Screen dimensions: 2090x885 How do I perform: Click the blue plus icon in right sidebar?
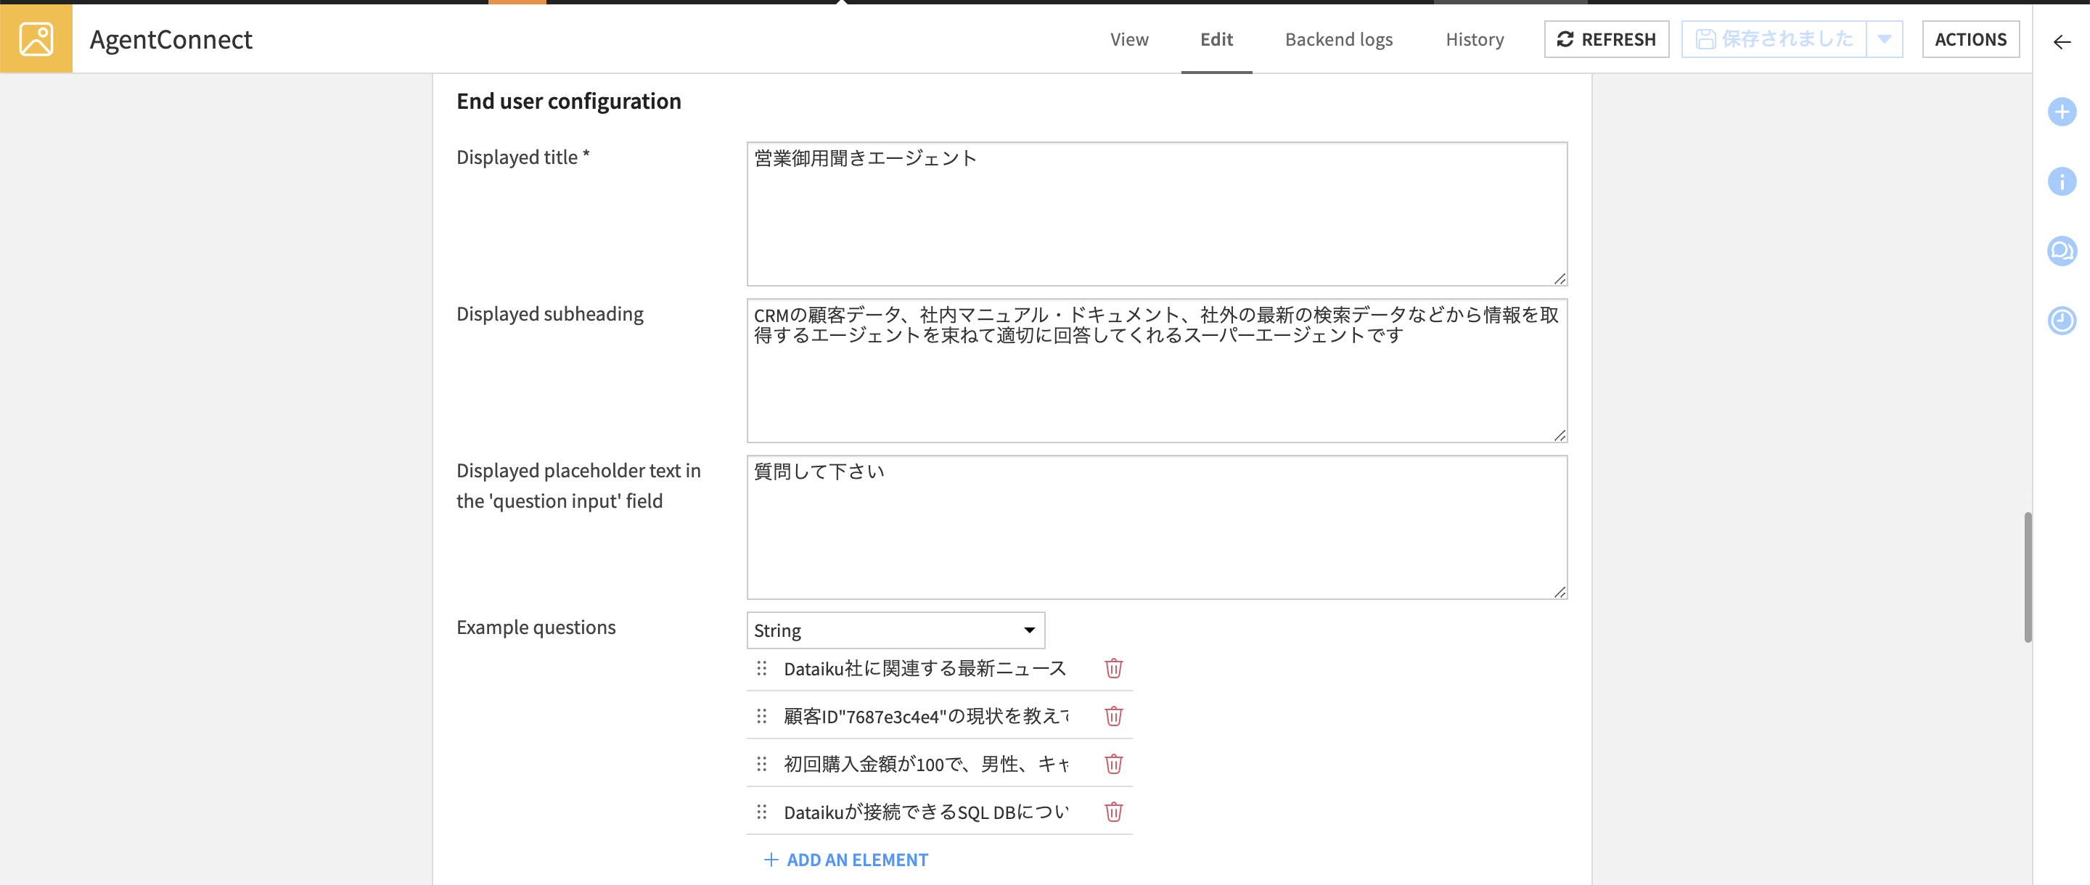coord(2061,112)
